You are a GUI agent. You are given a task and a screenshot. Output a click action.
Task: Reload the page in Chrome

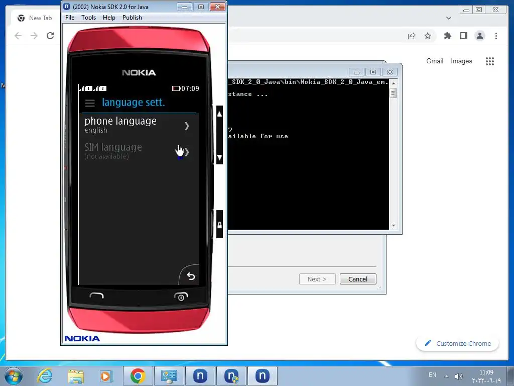coord(50,36)
